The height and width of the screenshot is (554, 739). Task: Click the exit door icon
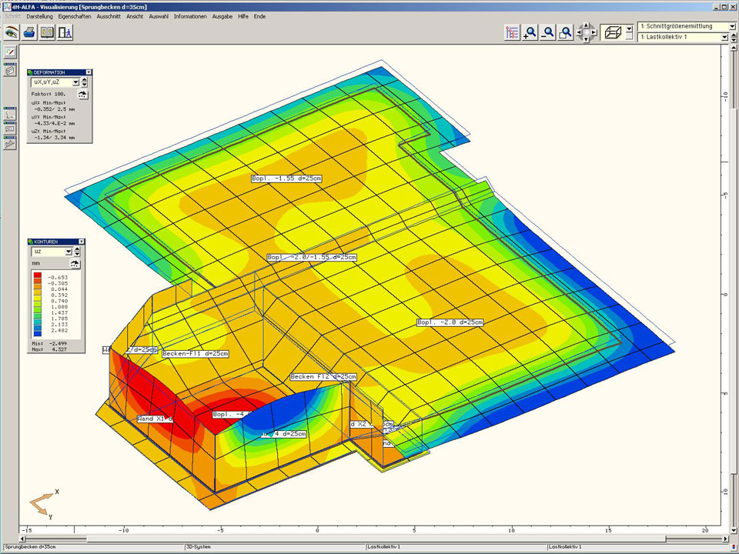click(x=65, y=32)
